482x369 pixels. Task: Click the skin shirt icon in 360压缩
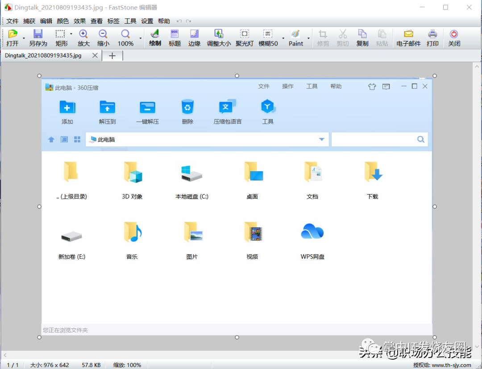pyautogui.click(x=372, y=87)
